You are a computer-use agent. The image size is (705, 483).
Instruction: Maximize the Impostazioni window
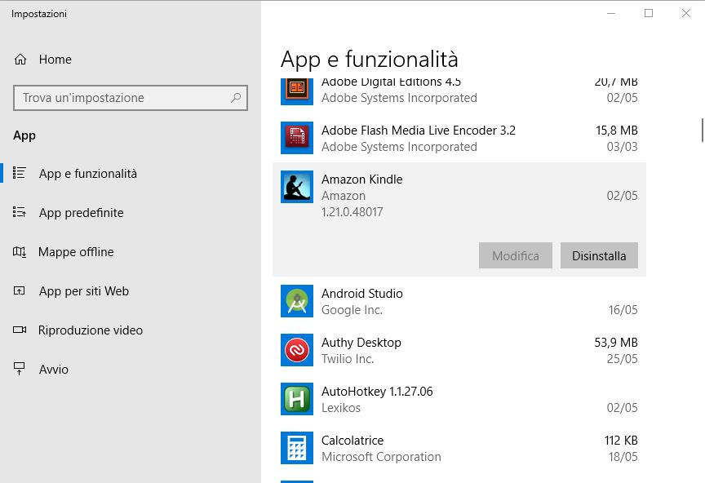pyautogui.click(x=649, y=14)
